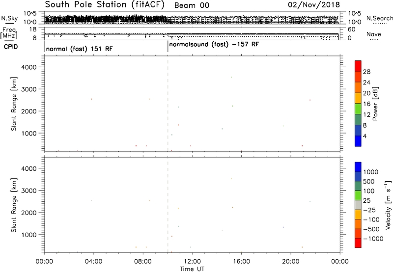Click 'normalsound (fast) -157 RF' CPID text

[x=214, y=45]
